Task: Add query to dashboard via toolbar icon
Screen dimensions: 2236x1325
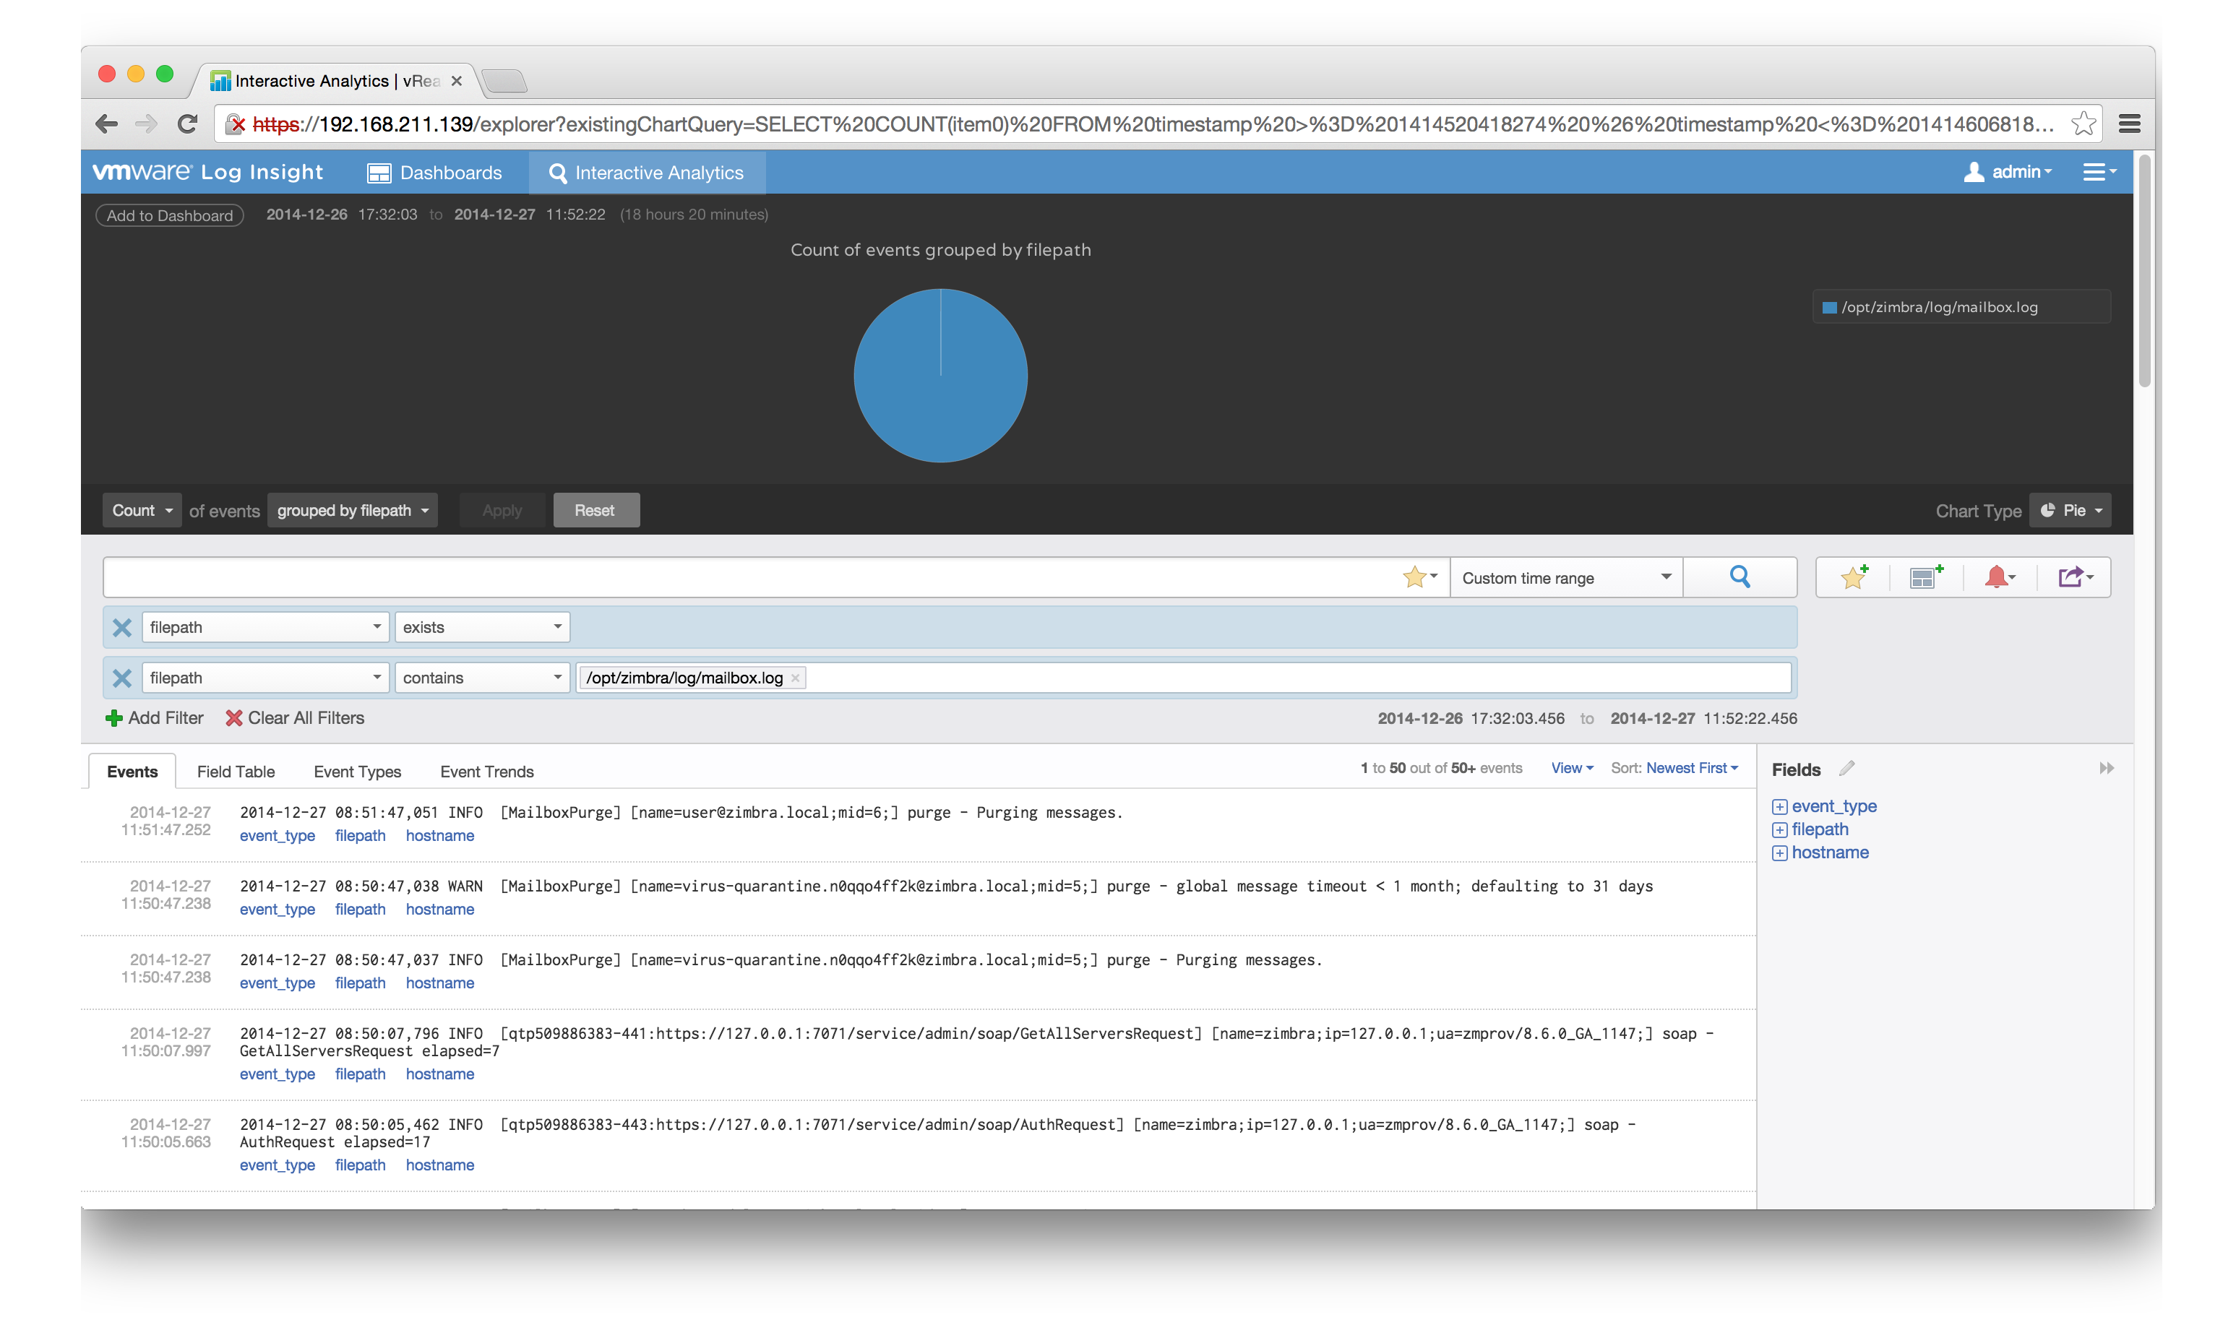Action: pyautogui.click(x=1926, y=578)
